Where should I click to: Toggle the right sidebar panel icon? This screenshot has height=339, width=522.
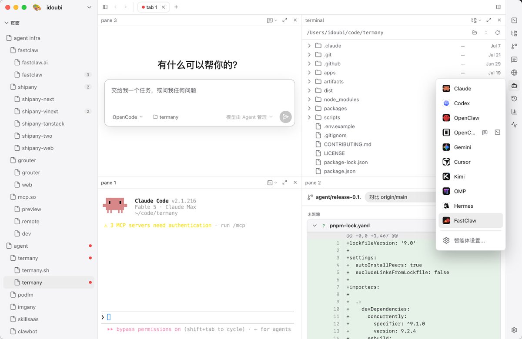(x=499, y=7)
